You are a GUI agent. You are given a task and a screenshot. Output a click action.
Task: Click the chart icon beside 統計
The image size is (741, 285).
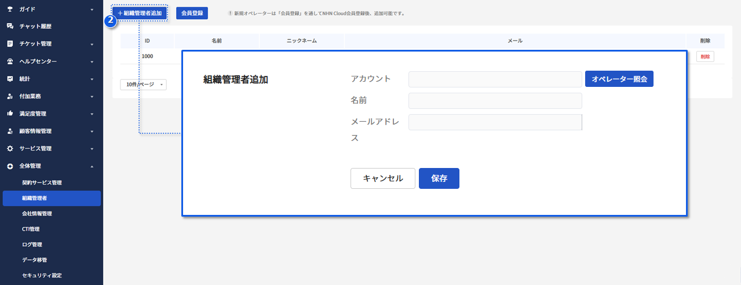10,79
